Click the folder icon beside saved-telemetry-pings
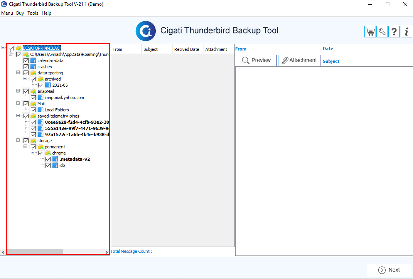Image resolution: width=413 pixels, height=279 pixels. (33, 116)
